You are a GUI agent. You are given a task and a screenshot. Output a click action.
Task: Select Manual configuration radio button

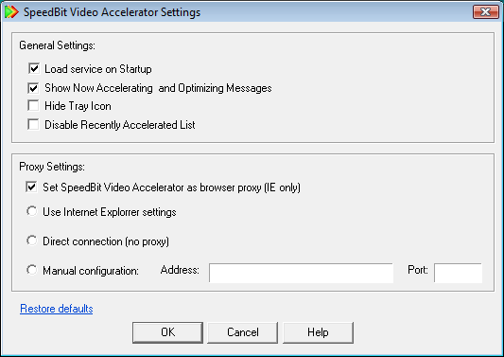32,270
